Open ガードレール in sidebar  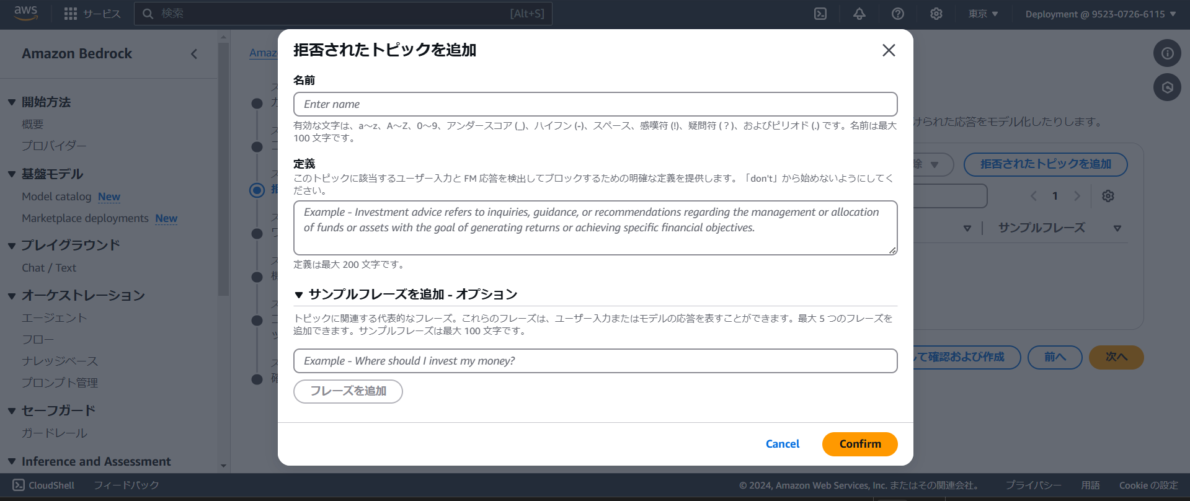54,433
